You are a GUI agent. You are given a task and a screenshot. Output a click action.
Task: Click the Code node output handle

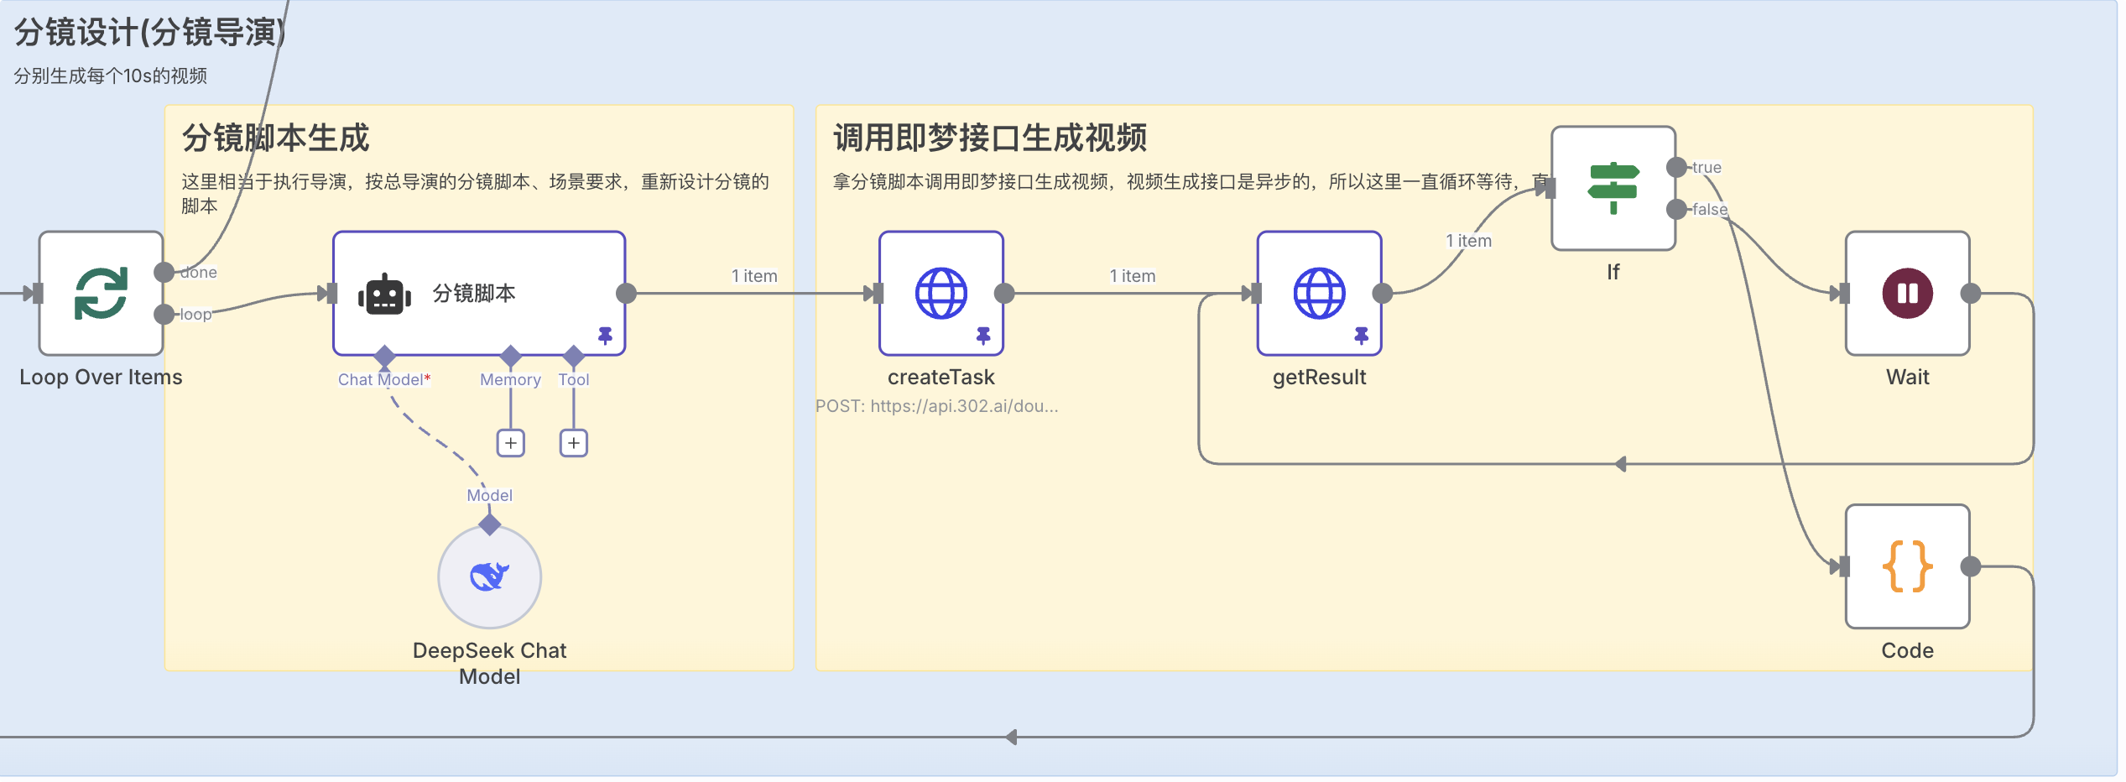(1971, 566)
